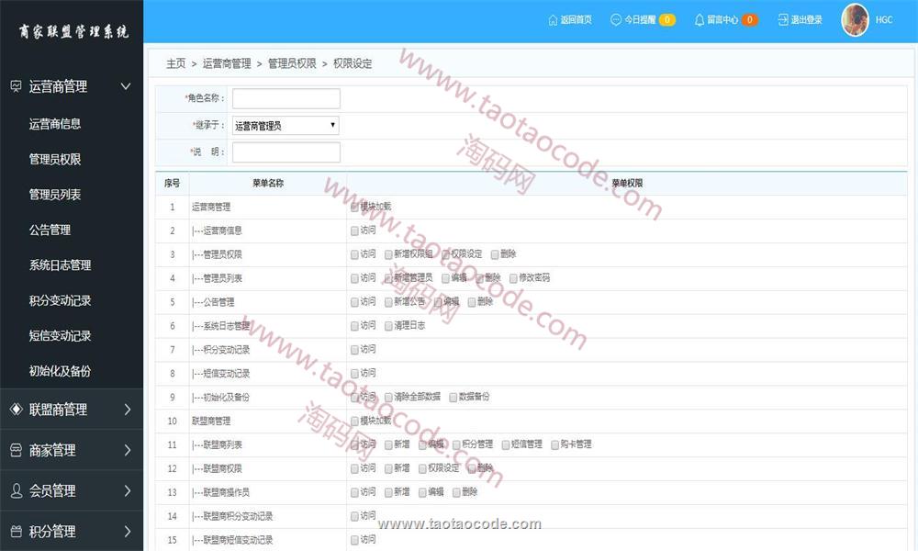Viewport: 918px width, 551px height.
Task: Enable the 清理日志 checkbox
Action: click(x=389, y=326)
